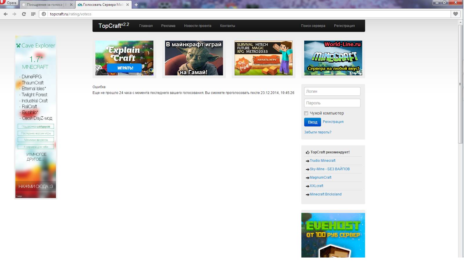Click the 'ИГРАТЬ!' button on Explain Craft banner

point(124,68)
